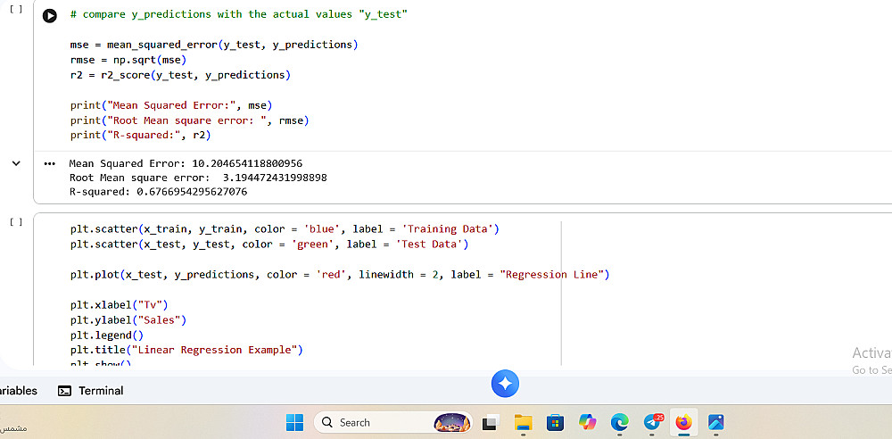Click the plt.scatter Training Data line
Viewport: 892px width, 439px height.
tap(285, 229)
